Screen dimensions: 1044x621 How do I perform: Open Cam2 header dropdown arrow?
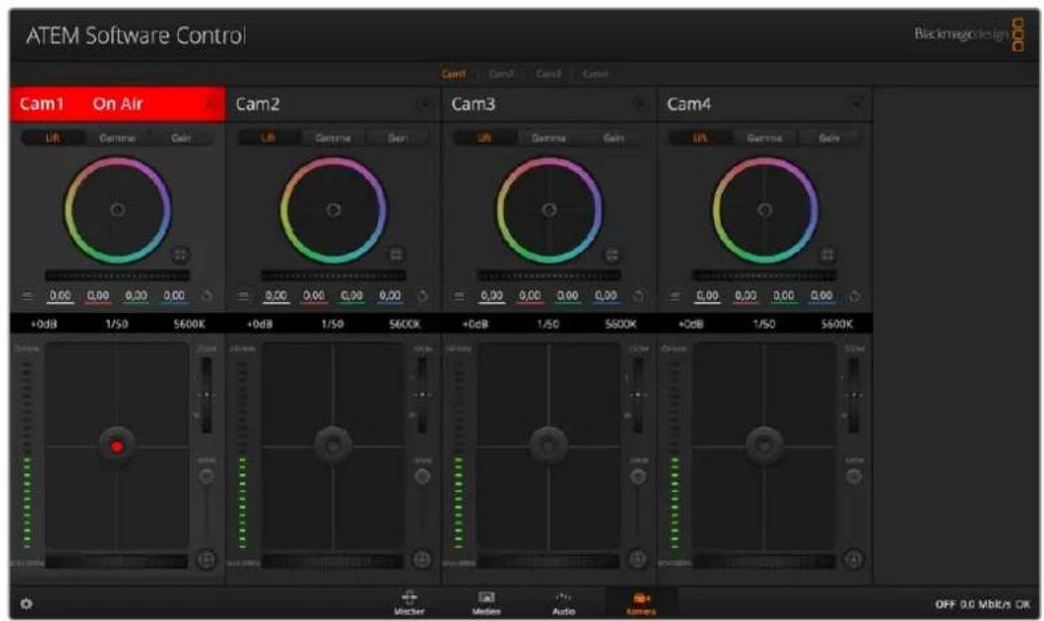[424, 104]
